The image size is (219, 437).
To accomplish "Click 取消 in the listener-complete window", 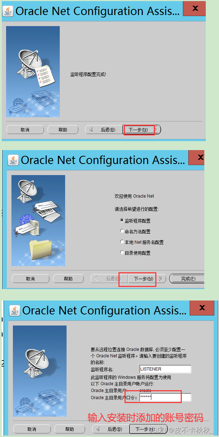I will coord(25,130).
